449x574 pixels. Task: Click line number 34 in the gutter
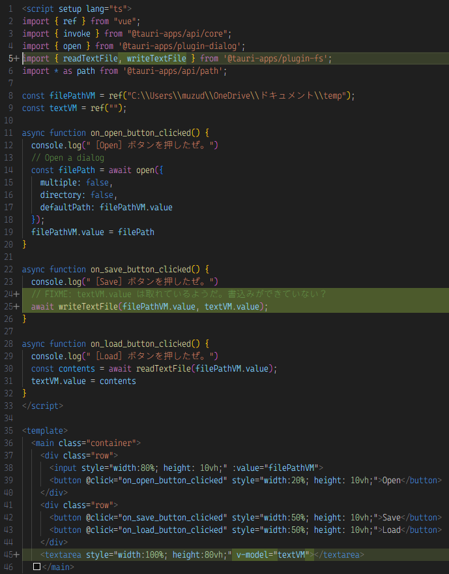click(x=8, y=419)
